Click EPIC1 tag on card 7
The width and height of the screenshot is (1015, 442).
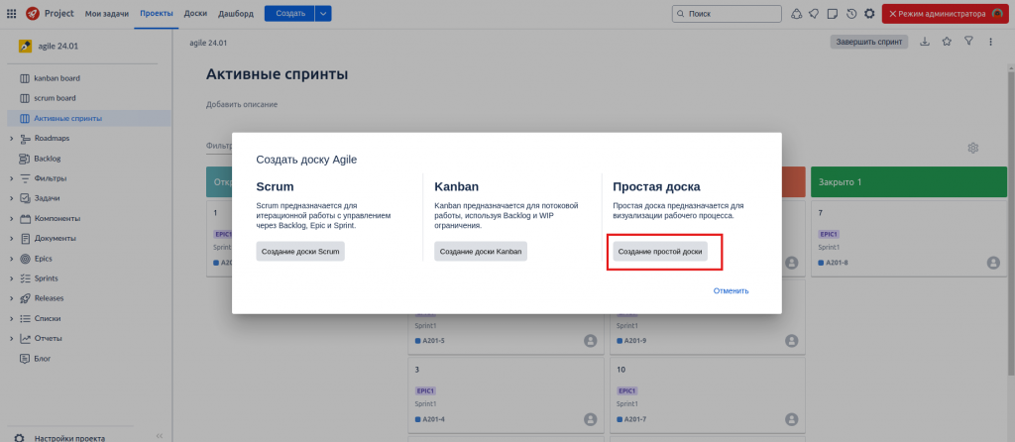[828, 234]
